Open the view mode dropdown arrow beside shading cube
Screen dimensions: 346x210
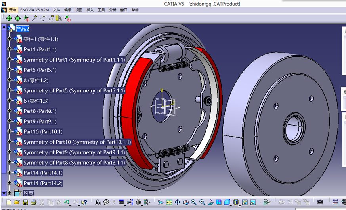coord(231,206)
